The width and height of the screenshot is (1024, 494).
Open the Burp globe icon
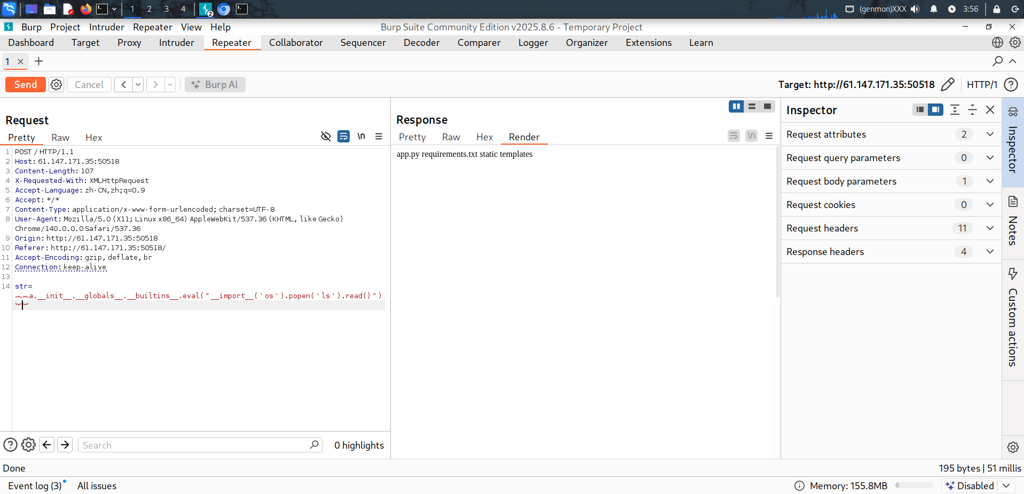pos(997,42)
